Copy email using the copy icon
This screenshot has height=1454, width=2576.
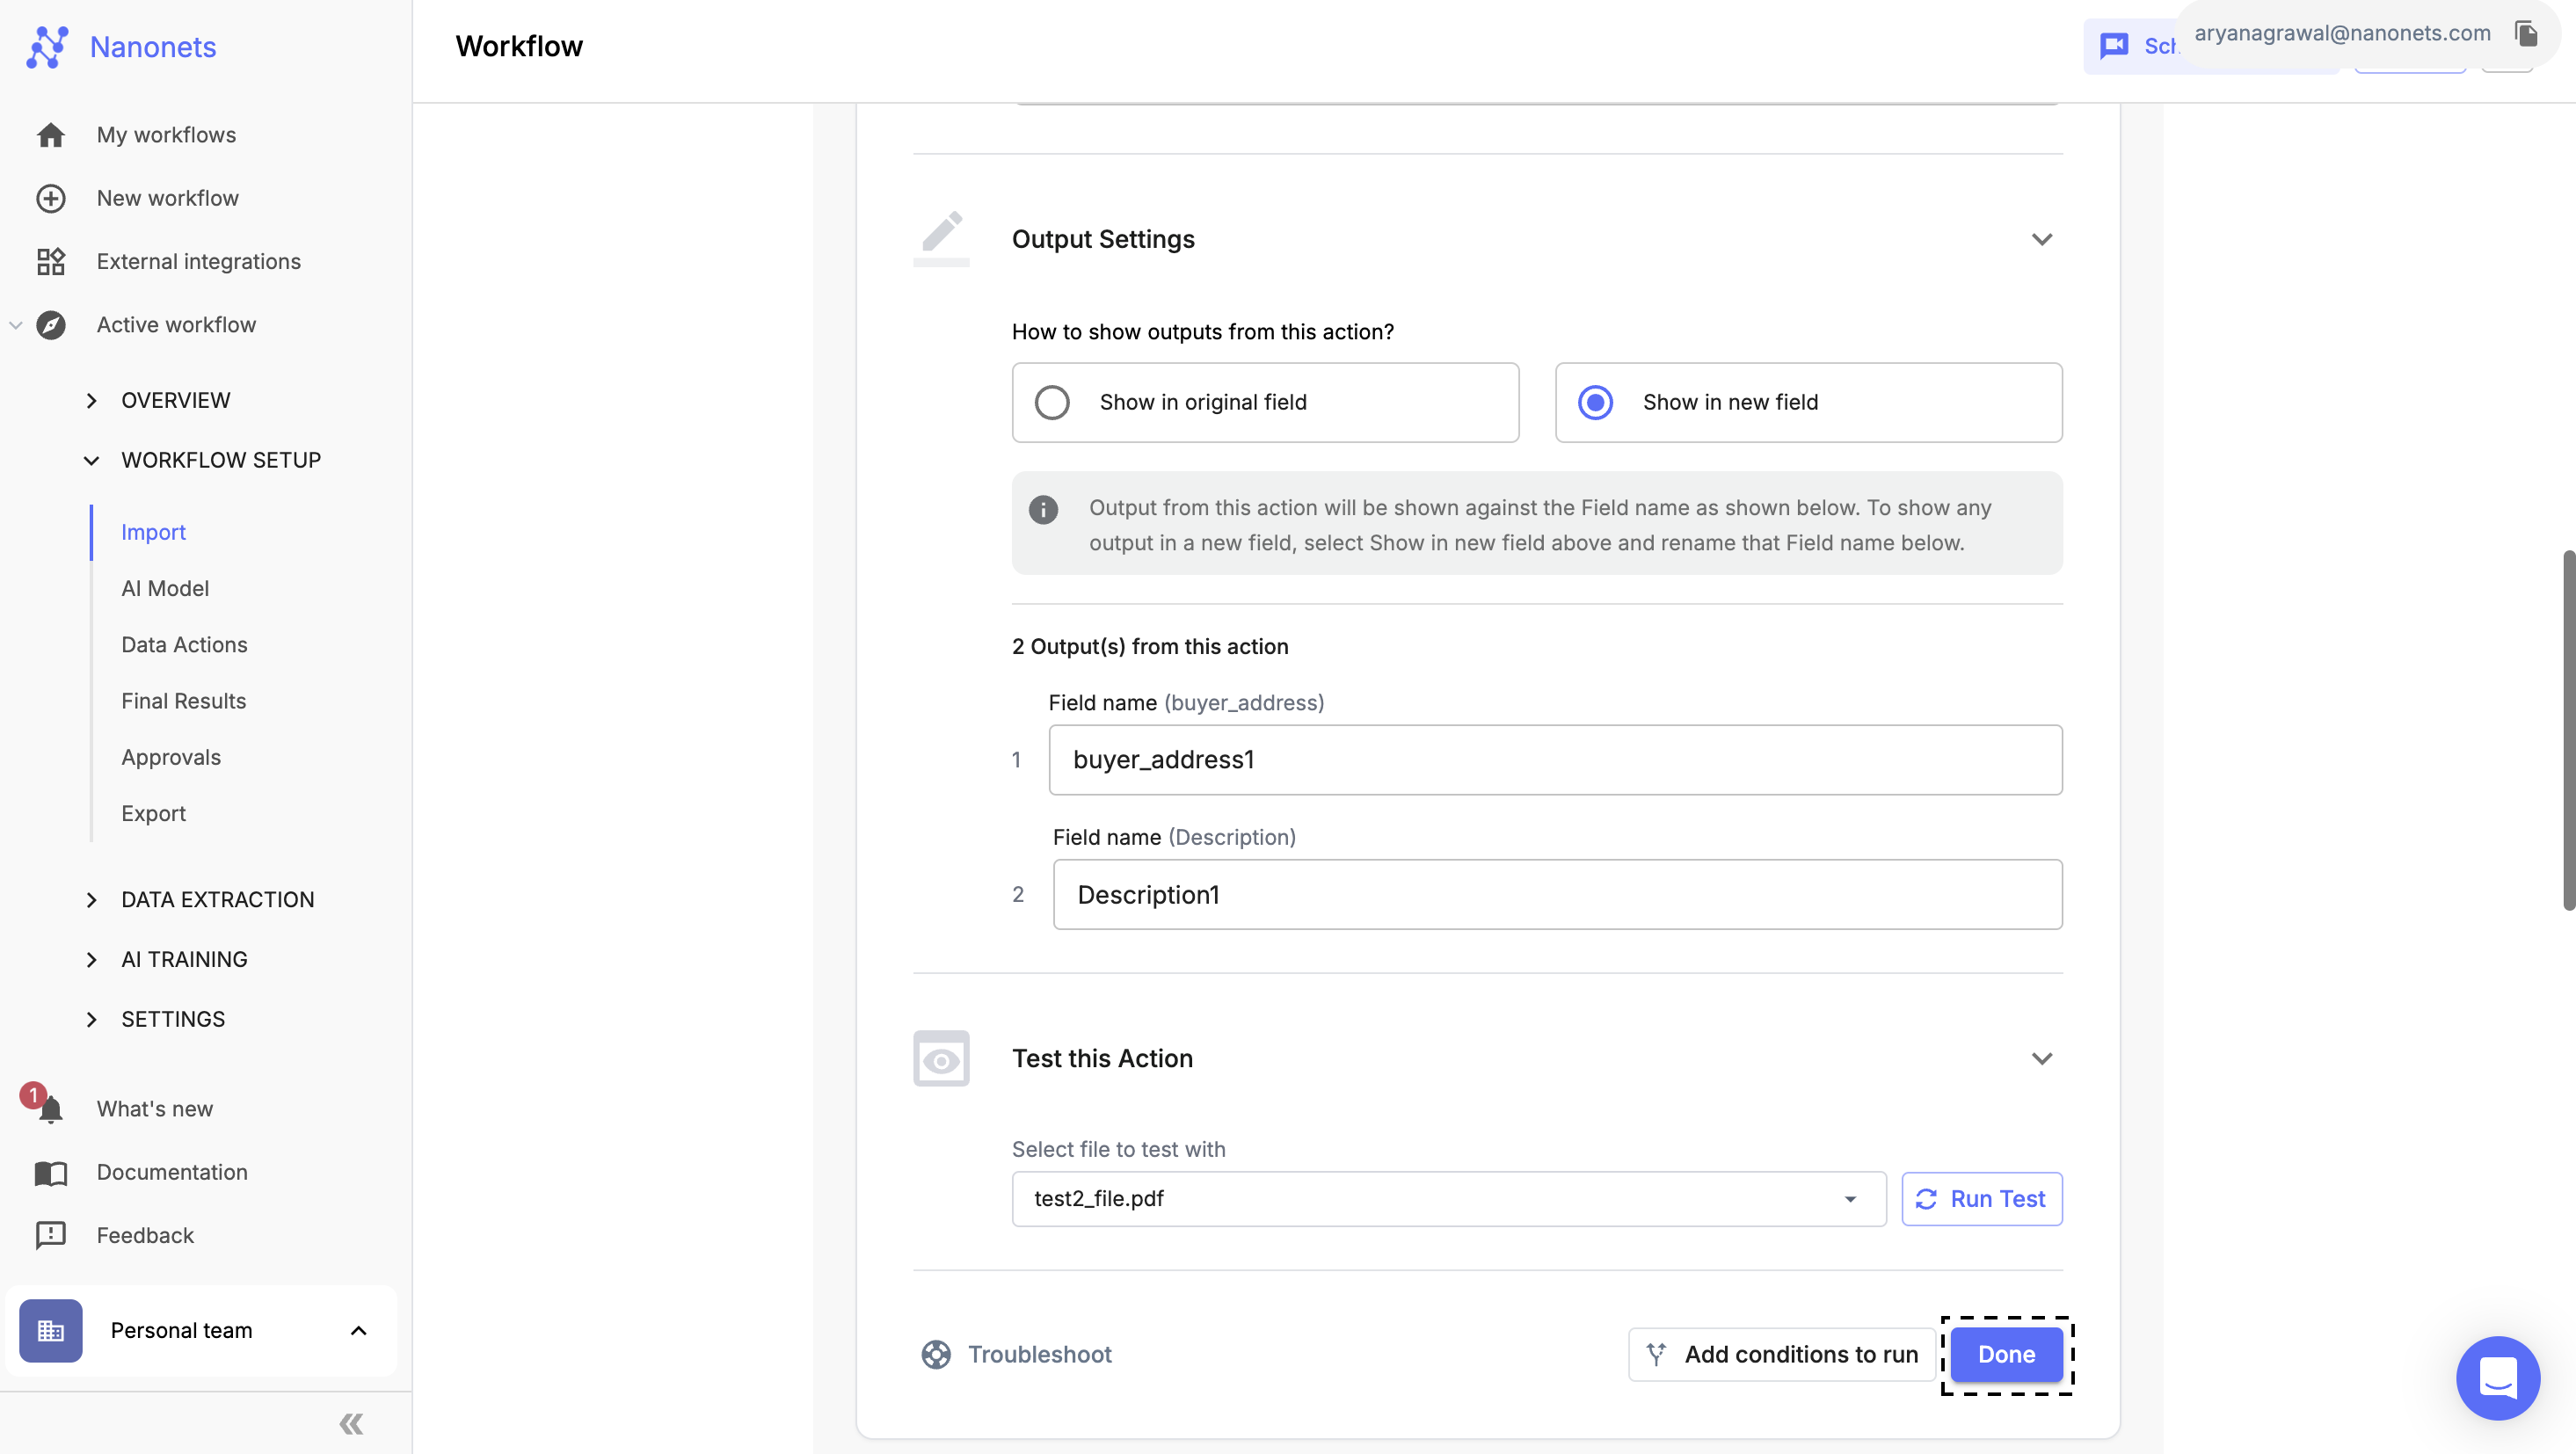pos(2527,33)
